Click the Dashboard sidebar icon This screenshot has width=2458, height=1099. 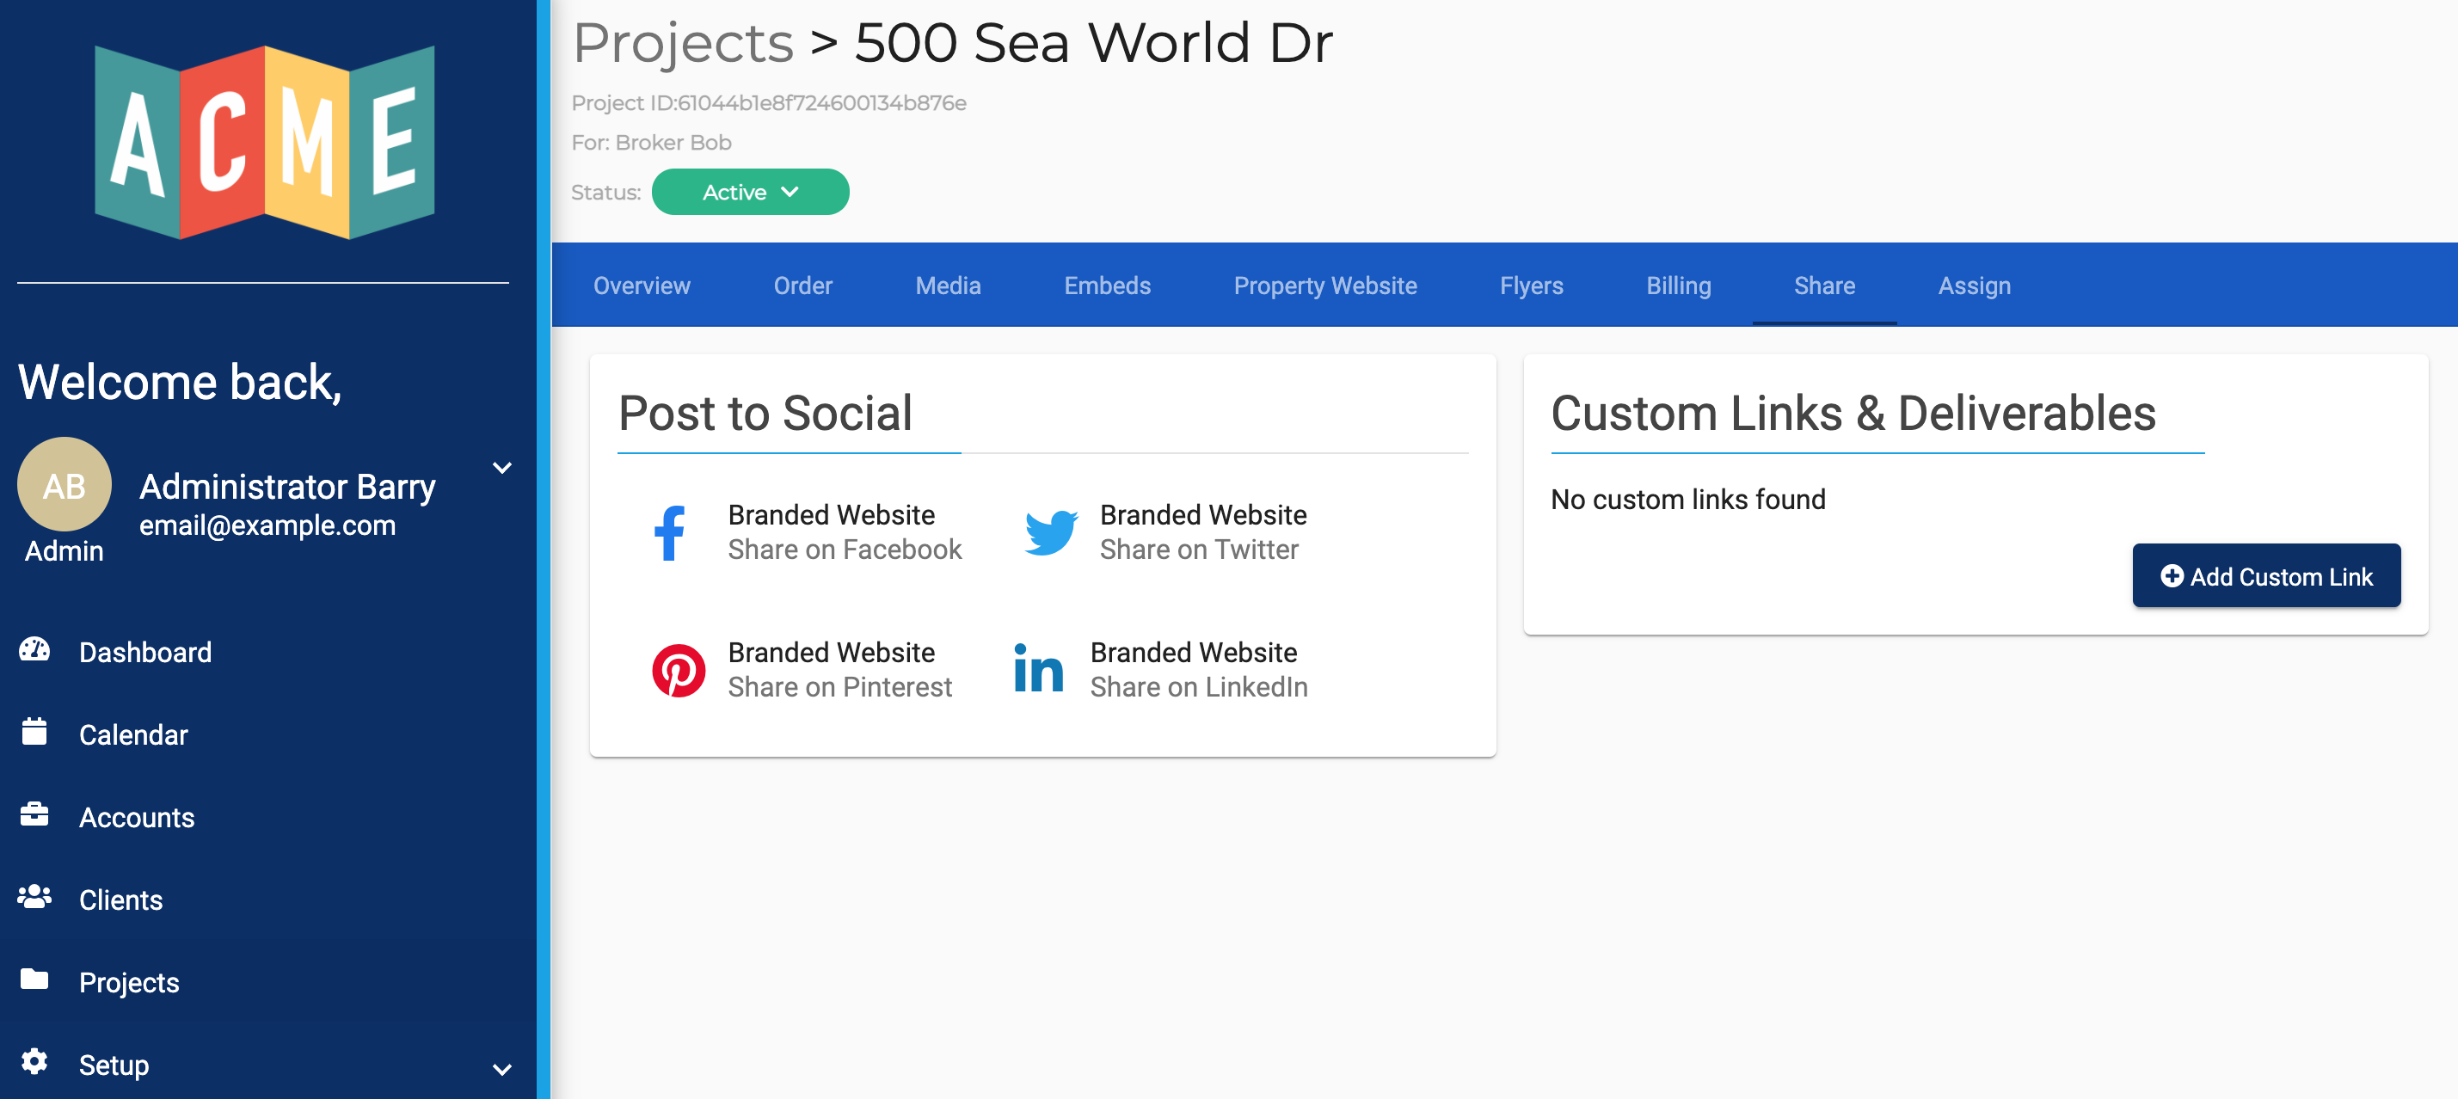pyautogui.click(x=34, y=649)
